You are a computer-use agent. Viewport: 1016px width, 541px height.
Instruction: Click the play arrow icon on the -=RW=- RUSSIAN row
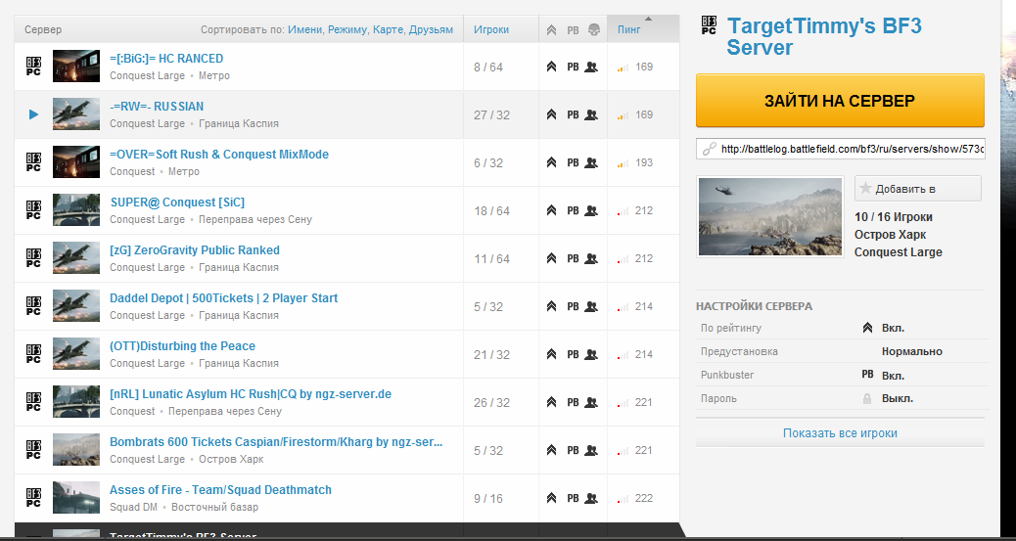point(33,114)
